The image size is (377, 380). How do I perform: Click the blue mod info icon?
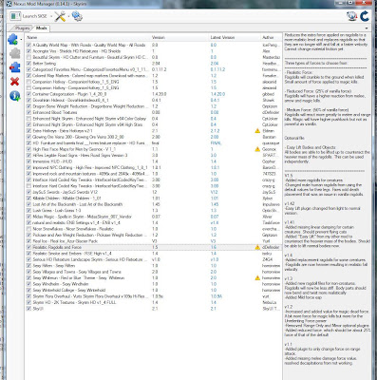click(15, 96)
